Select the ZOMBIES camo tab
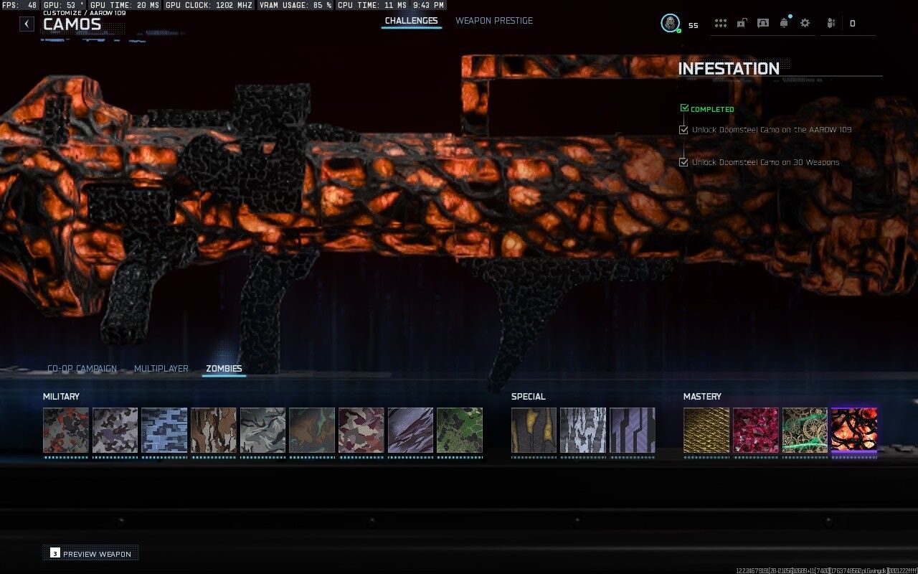918x574 pixels. click(224, 369)
